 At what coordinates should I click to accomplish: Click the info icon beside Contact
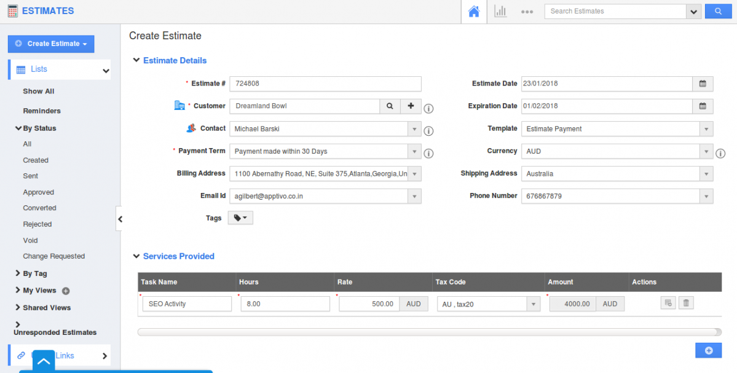click(428, 131)
